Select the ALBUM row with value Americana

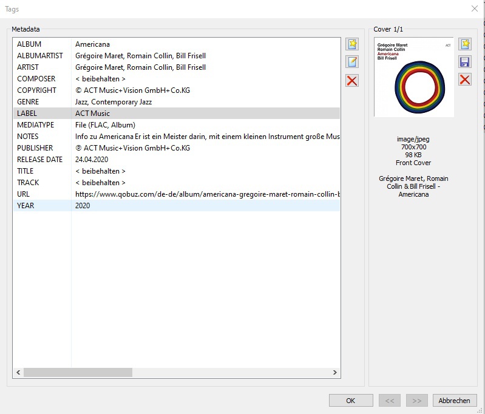coord(177,44)
